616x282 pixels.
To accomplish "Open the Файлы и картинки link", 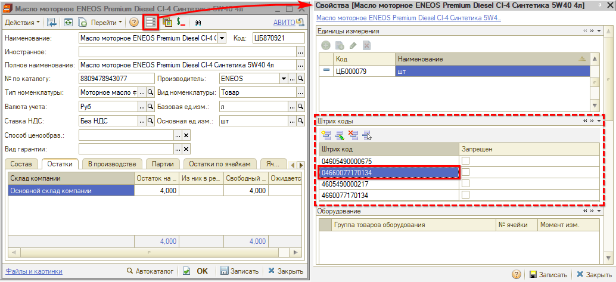I will pyautogui.click(x=34, y=271).
